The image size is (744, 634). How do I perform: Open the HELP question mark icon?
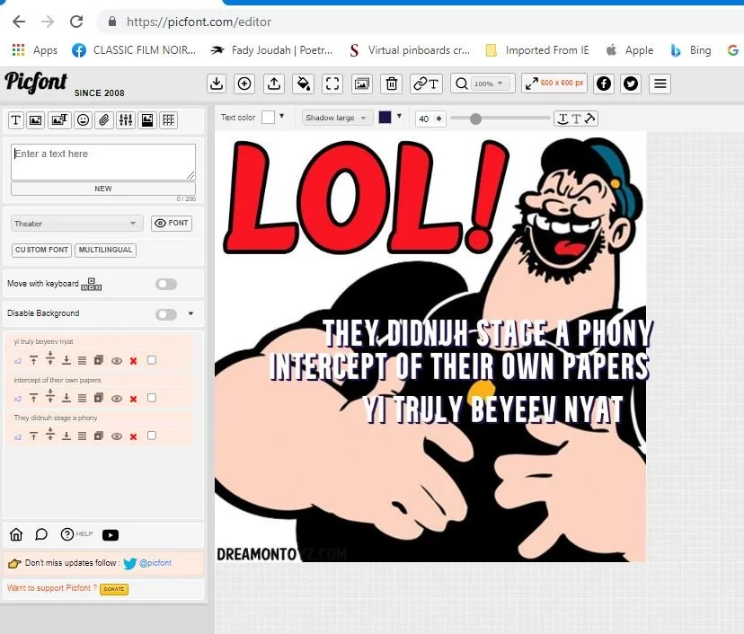pyautogui.click(x=67, y=534)
